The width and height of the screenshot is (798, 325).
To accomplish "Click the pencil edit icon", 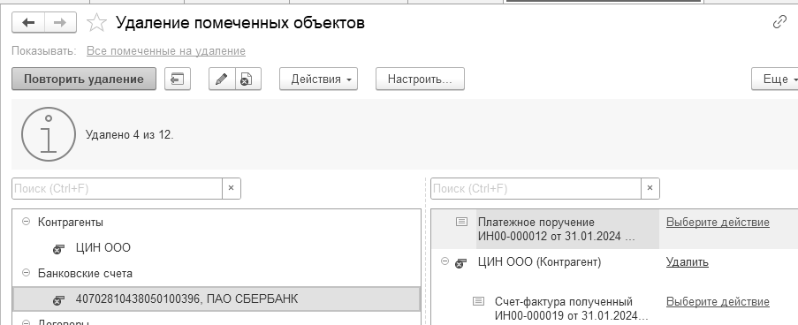I will [x=222, y=79].
